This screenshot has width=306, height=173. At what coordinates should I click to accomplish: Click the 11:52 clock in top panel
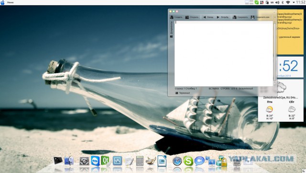pyautogui.click(x=301, y=2)
